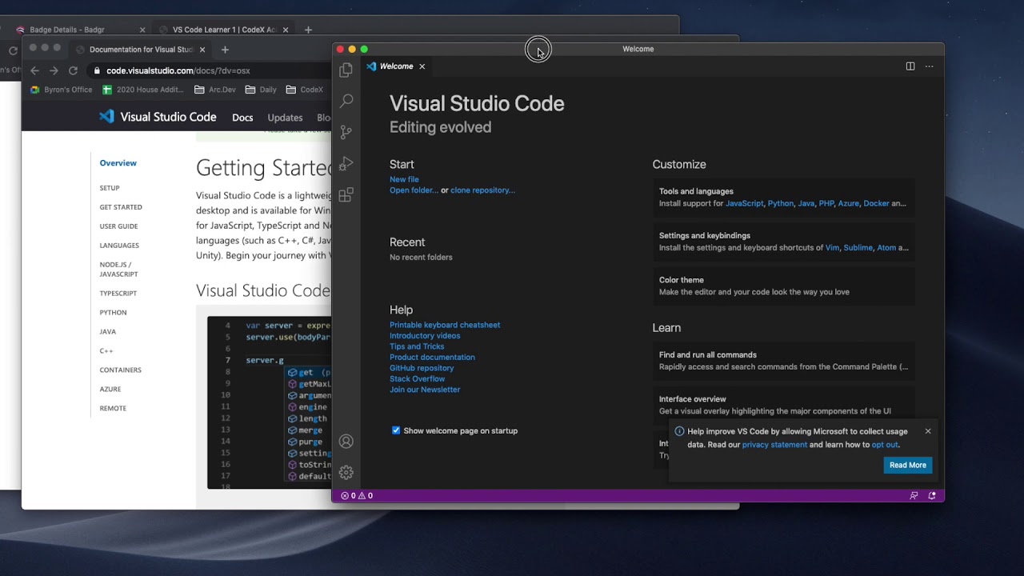Click Visual Studio Code site logo

pyautogui.click(x=158, y=117)
